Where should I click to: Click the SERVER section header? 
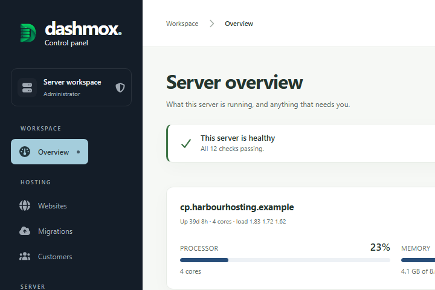[33, 286]
